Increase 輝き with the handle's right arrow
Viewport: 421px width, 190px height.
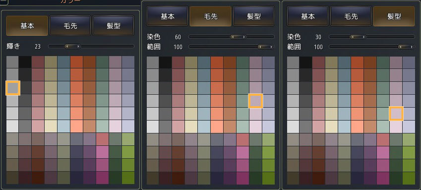coord(78,46)
